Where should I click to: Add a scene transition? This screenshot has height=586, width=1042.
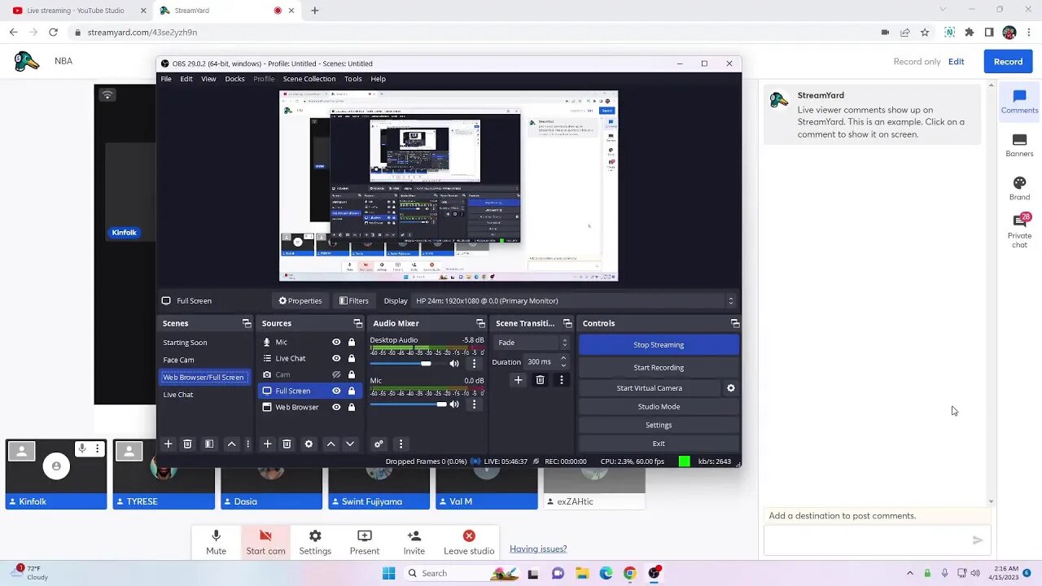click(x=518, y=379)
